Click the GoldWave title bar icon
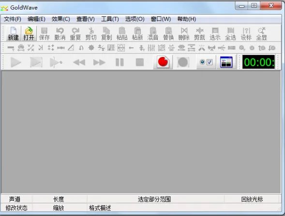Viewport: 285px width, 216px height. pos(4,8)
